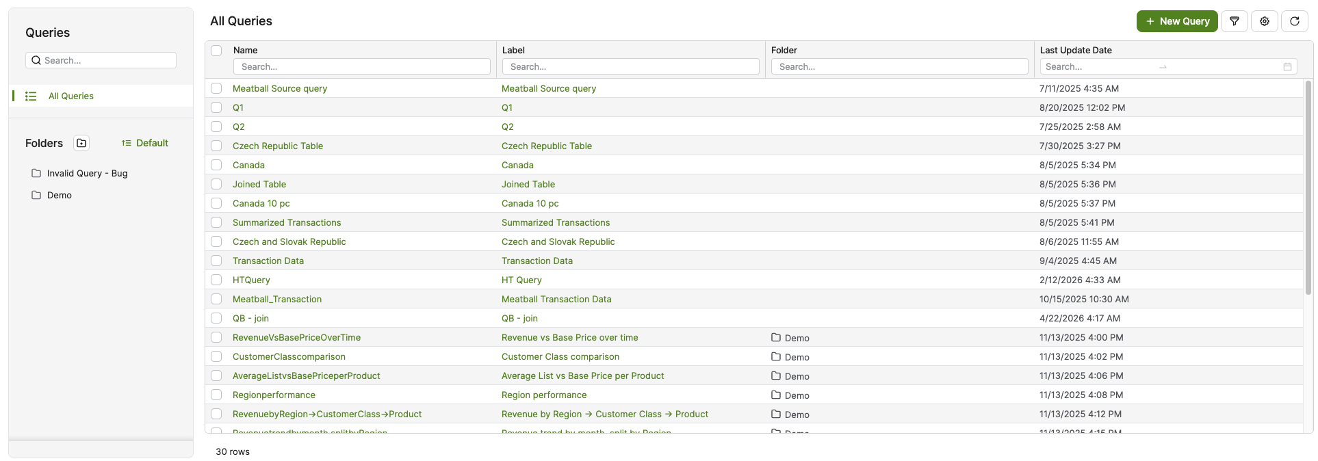Image resolution: width=1318 pixels, height=461 pixels.
Task: Select the HTQuery row checkbox
Action: 216,280
